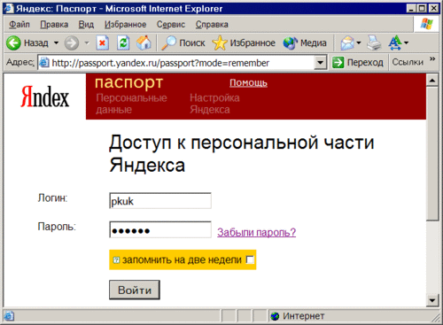Click the Переход go button
This screenshot has height=325, width=443.
pos(358,63)
